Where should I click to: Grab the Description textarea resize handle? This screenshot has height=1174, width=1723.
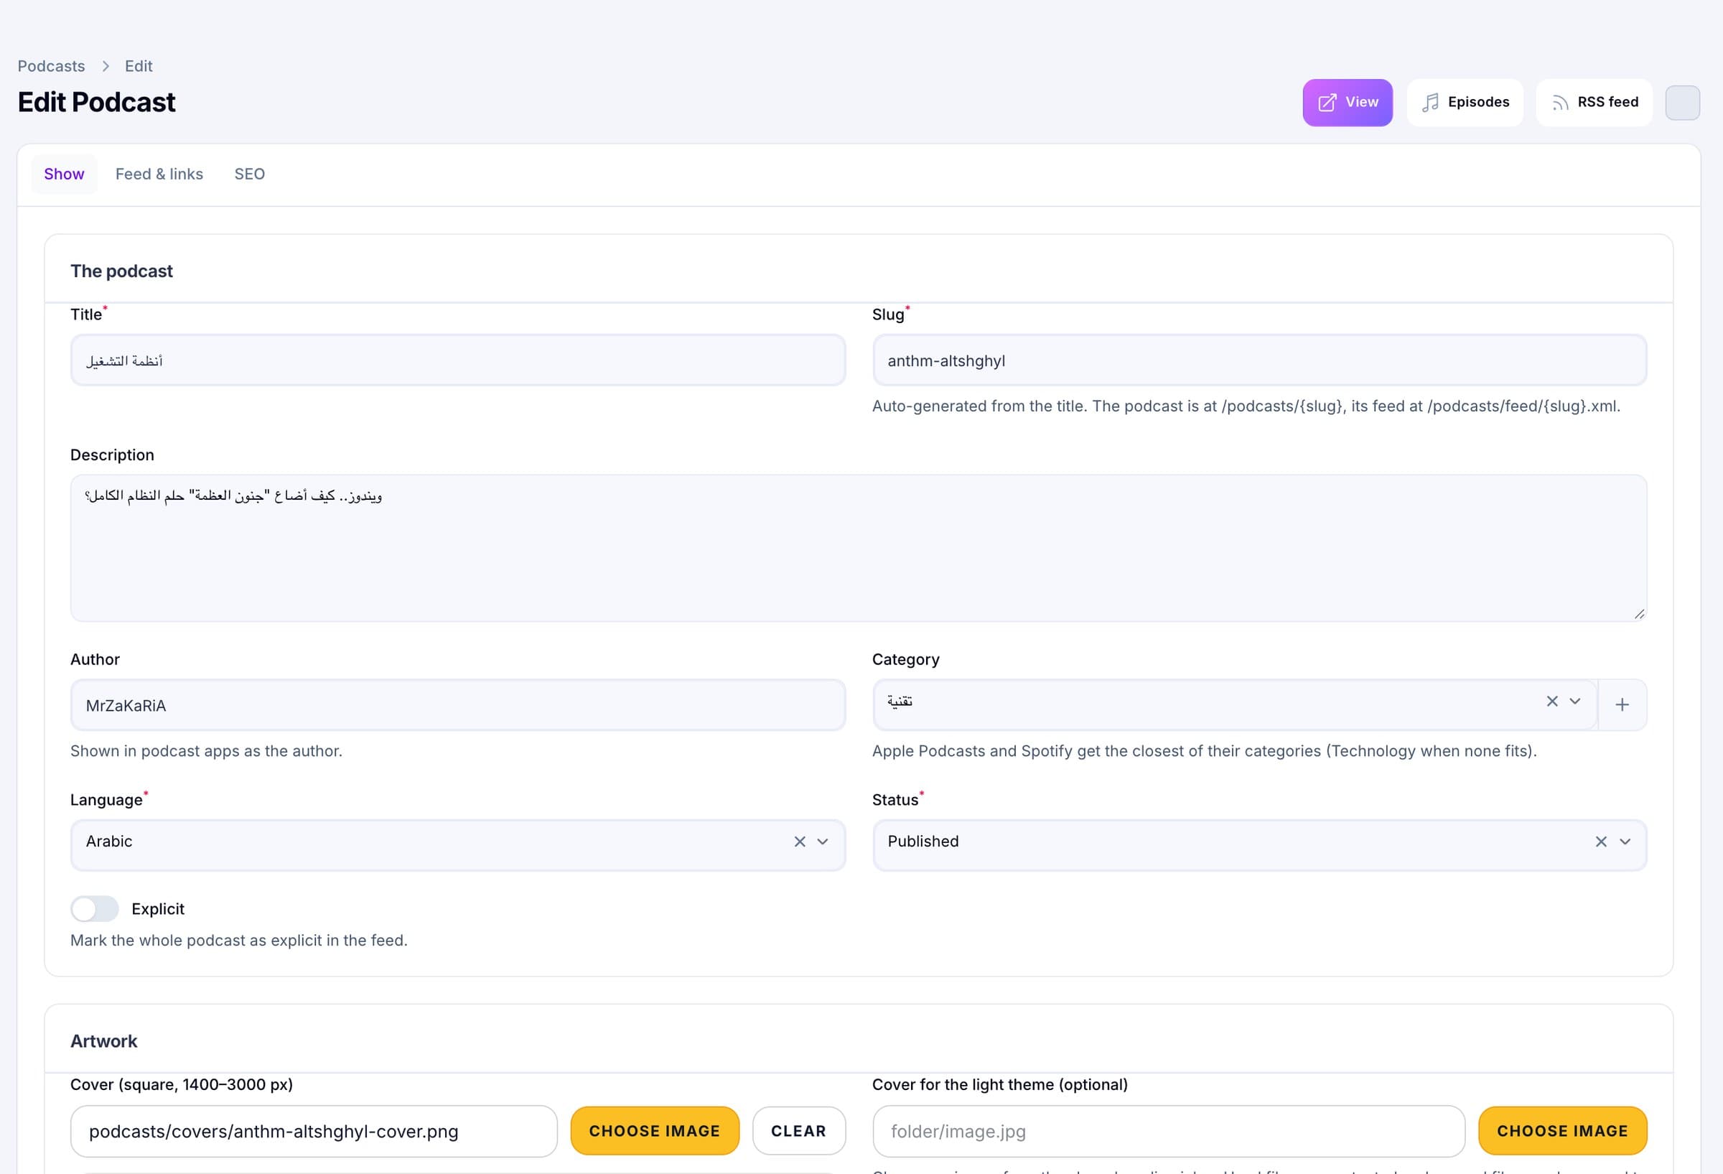[1639, 613]
